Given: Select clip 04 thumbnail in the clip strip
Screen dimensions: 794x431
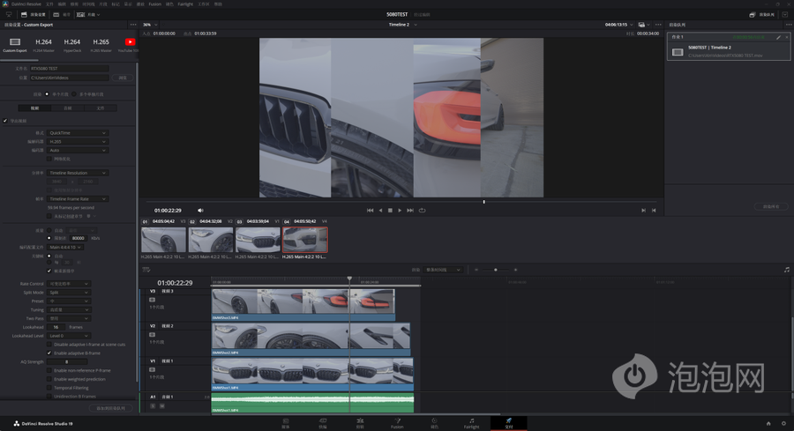Looking at the screenshot, I should click(x=305, y=241).
